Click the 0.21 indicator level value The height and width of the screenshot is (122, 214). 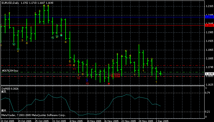[208, 112]
